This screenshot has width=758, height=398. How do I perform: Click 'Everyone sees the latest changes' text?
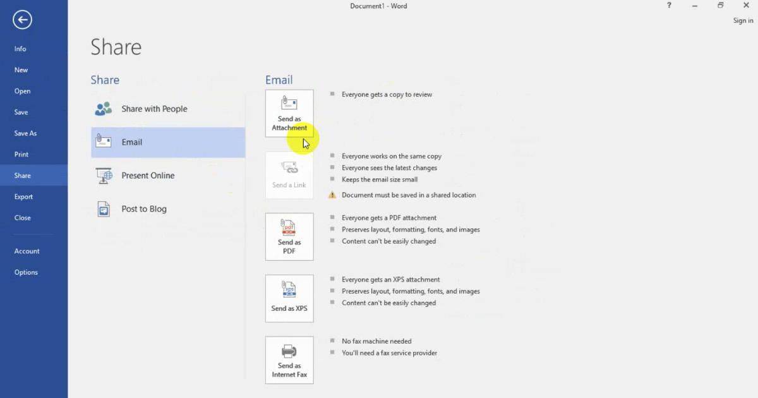point(389,168)
